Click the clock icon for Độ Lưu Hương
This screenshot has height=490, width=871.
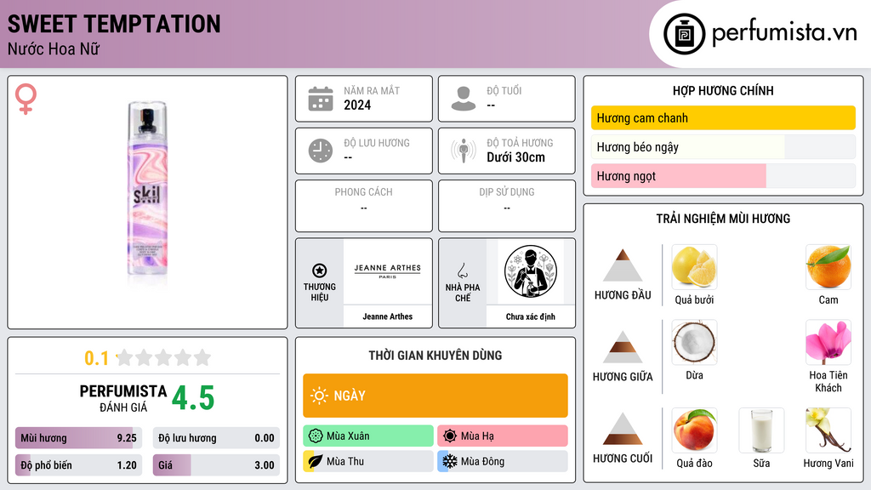tap(321, 151)
